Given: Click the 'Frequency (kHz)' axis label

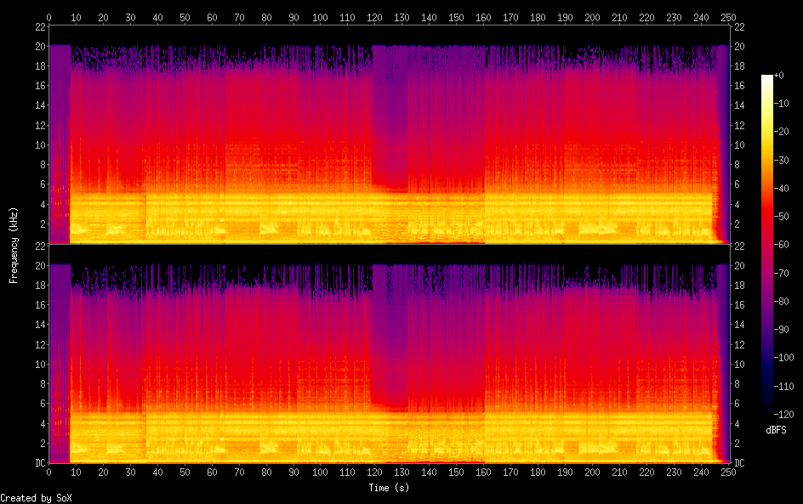Looking at the screenshot, I should [14, 245].
